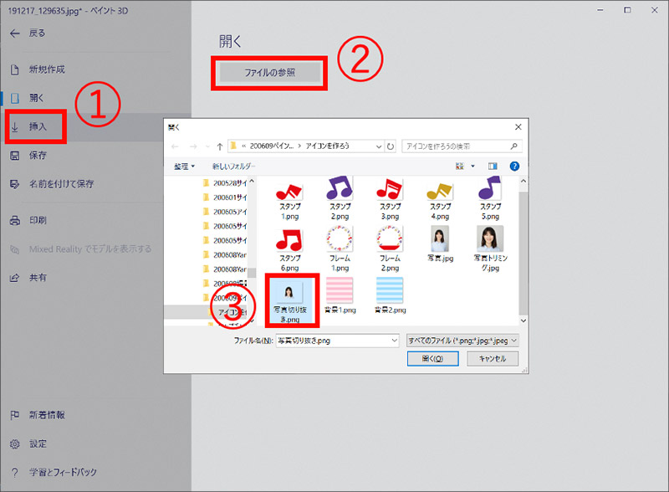Expand the view options dropdown arrow
The height and width of the screenshot is (492, 669).
(474, 167)
